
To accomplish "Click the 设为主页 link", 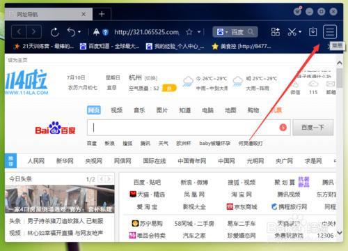I will tap(17, 60).
